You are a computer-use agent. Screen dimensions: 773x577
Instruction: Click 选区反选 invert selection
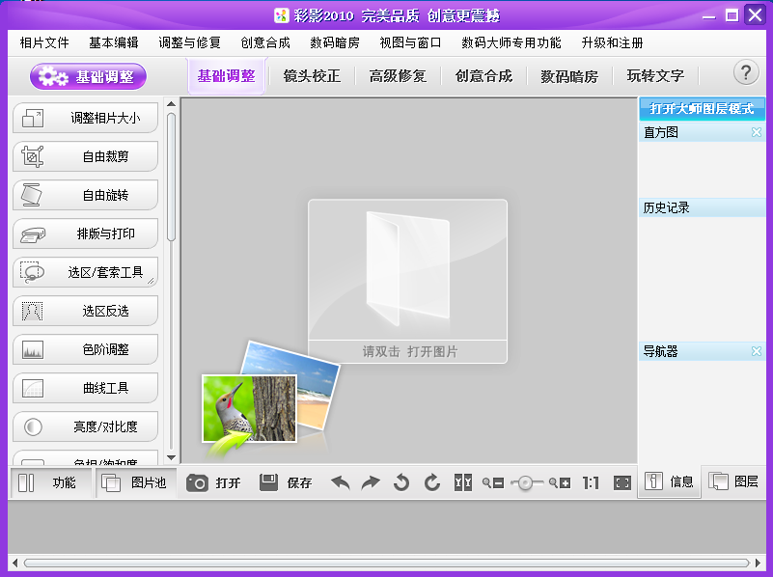pos(85,311)
